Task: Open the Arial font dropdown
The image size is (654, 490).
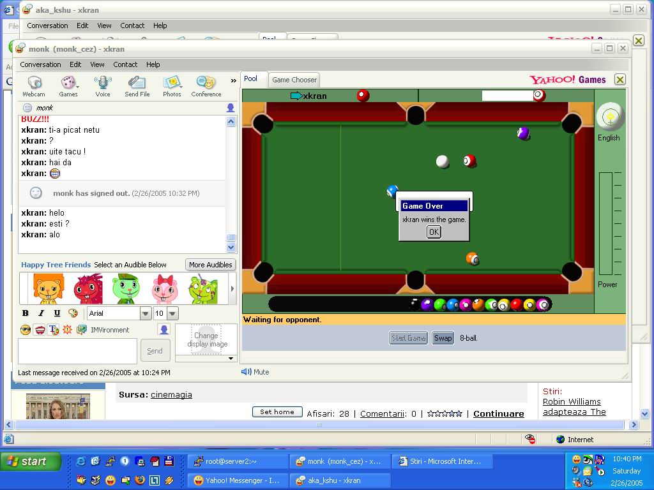Action: point(145,313)
